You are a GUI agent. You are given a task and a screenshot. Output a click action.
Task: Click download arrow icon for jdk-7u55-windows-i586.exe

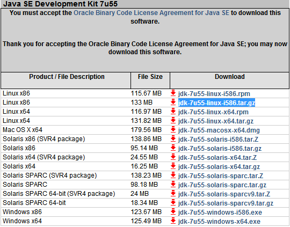click(173, 211)
